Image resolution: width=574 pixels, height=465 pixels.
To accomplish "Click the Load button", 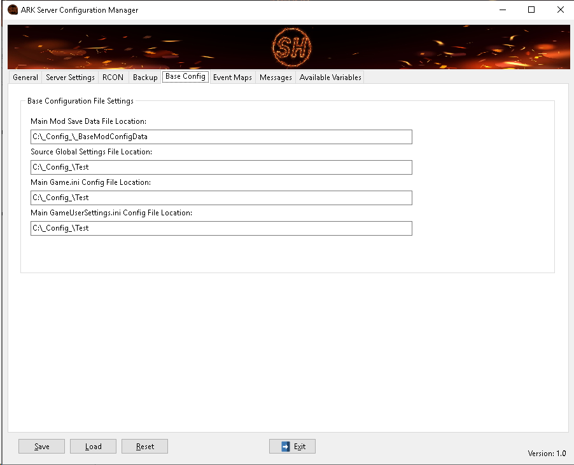I will point(93,446).
